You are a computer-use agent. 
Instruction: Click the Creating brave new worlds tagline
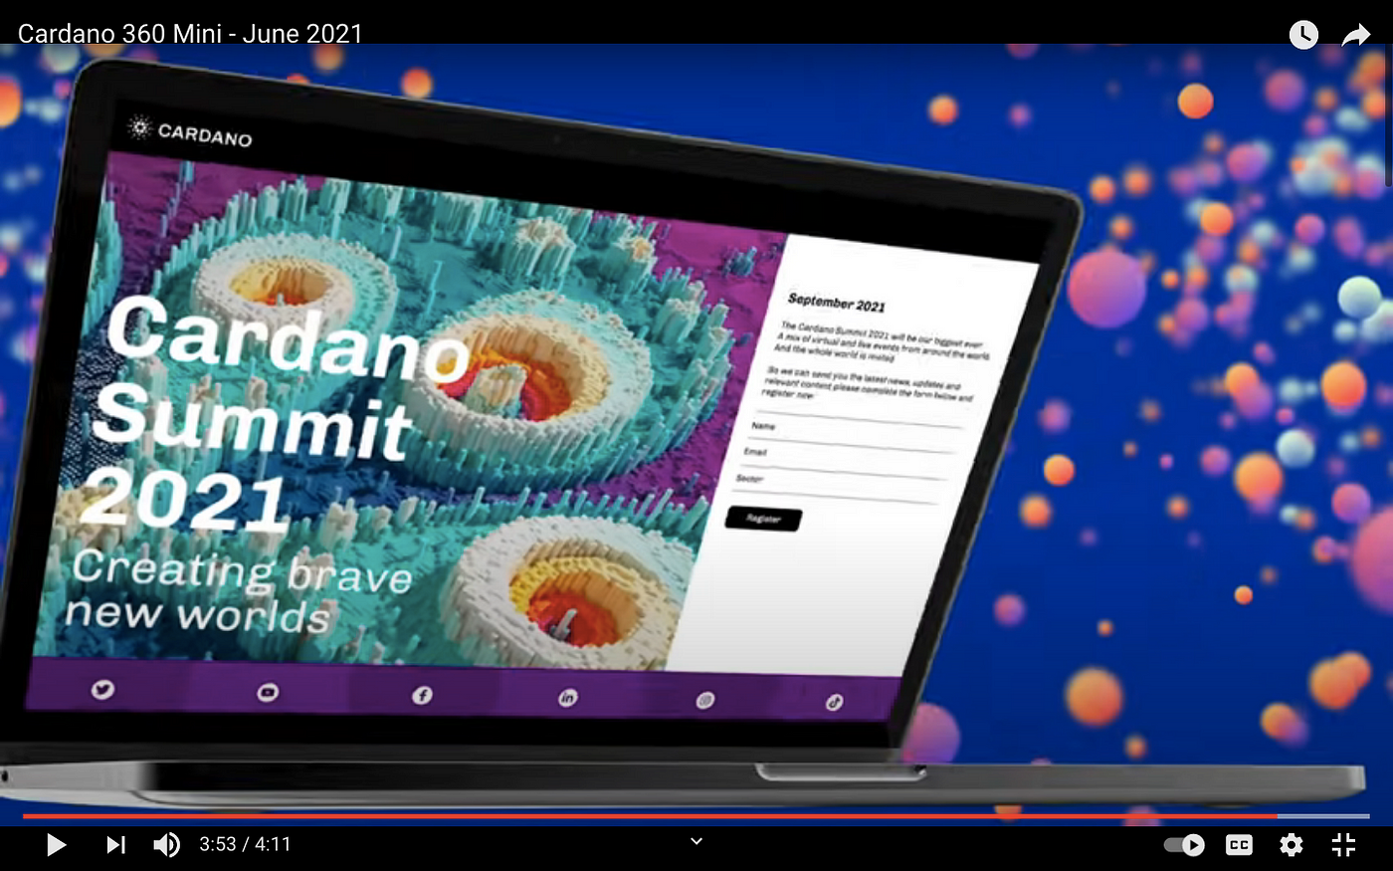tap(239, 591)
